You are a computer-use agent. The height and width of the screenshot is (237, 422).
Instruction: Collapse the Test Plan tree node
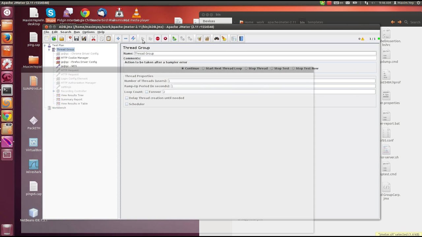tap(45, 45)
